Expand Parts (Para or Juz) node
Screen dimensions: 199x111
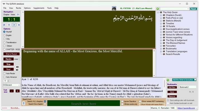click(161, 18)
